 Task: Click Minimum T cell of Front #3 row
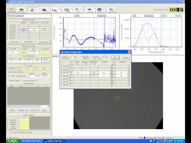pos(86,72)
